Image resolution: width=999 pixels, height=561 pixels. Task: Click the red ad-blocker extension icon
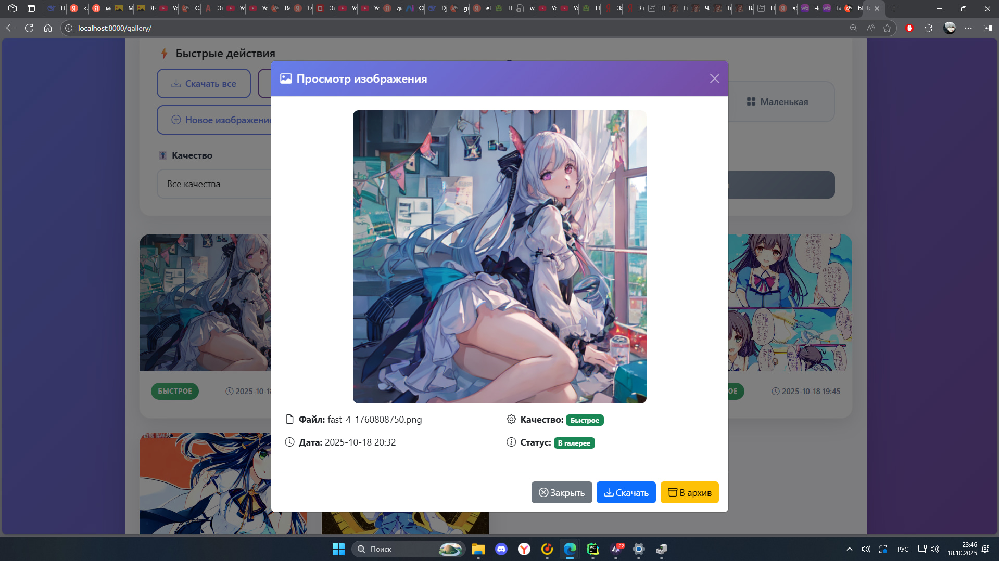point(909,28)
